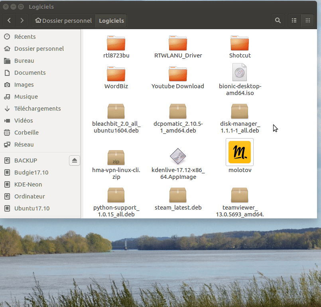Image resolution: width=321 pixels, height=307 pixels.
Task: Open Téléchargements in the sidebar
Action: (40, 109)
